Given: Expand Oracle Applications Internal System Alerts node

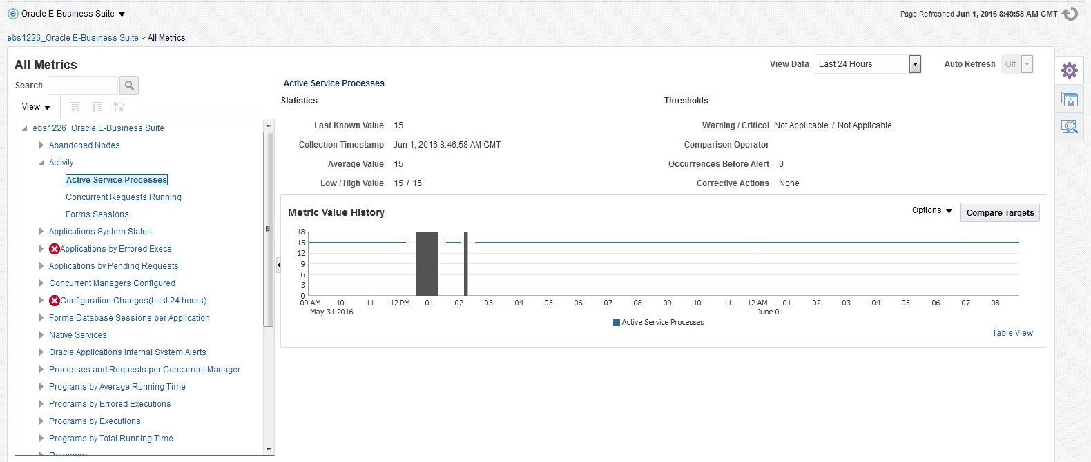Looking at the screenshot, I should (x=41, y=352).
